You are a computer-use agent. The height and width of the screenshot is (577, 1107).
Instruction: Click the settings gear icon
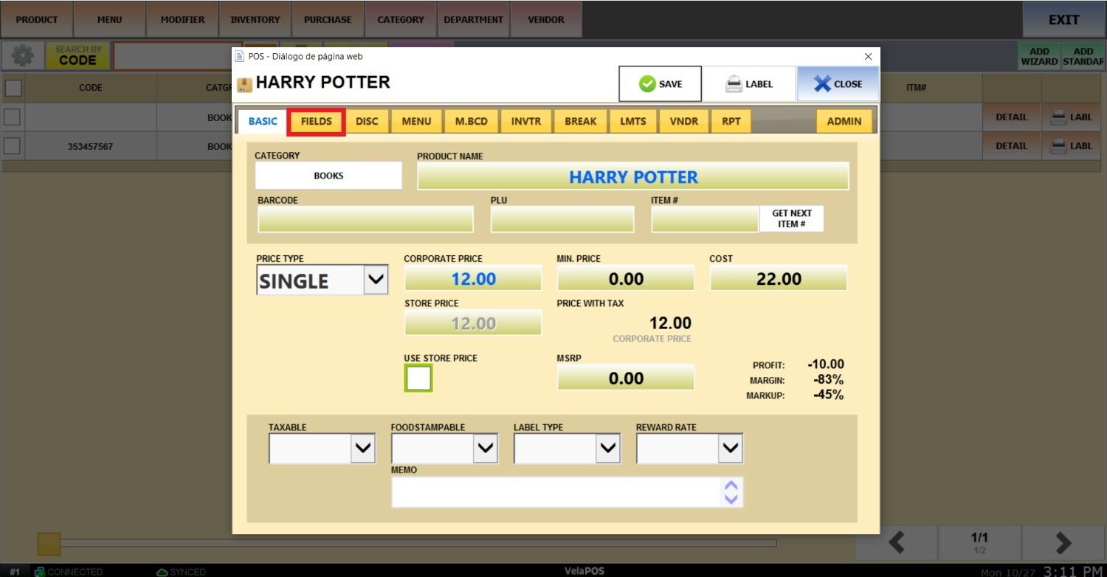(x=23, y=56)
